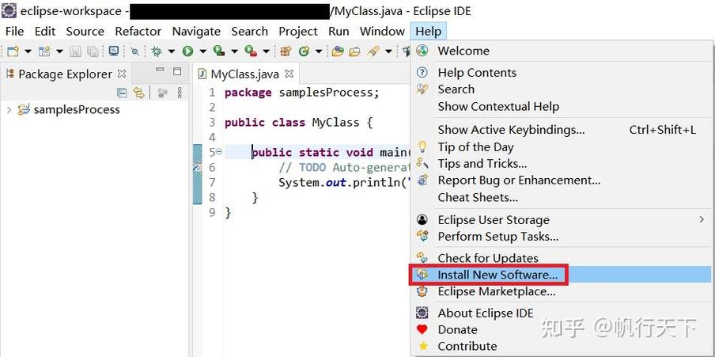The width and height of the screenshot is (715, 357).
Task: Click the Skip All Breakpoints icon
Action: point(135,51)
